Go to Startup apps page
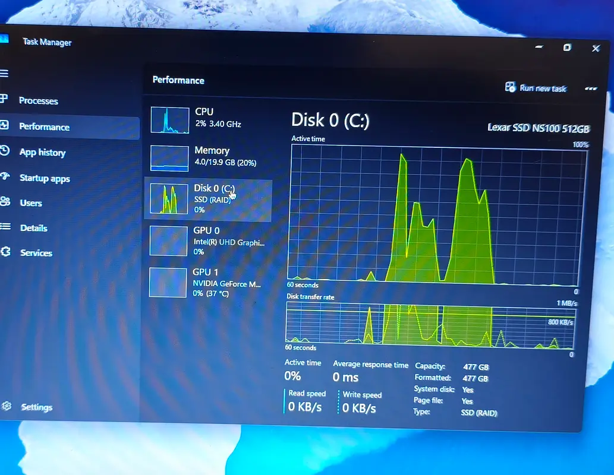Viewport: 614px width, 475px height. pyautogui.click(x=45, y=178)
